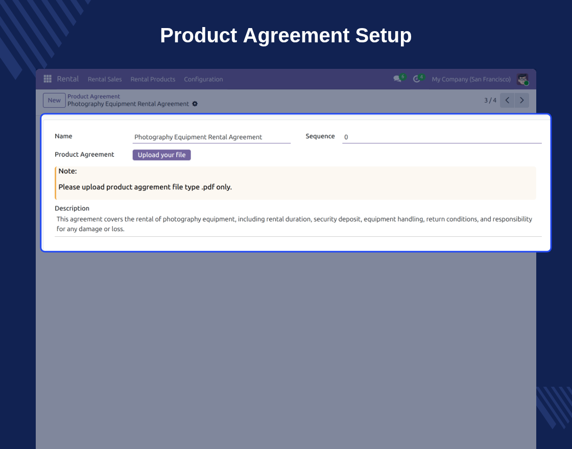Open the gear actions menu

pos(195,104)
